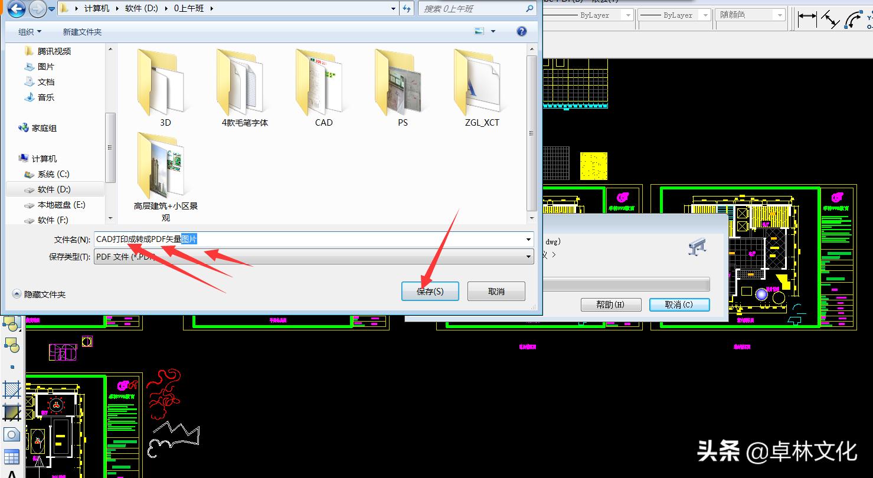873x478 pixels.
Task: Select the CAD folder
Action: [x=323, y=89]
